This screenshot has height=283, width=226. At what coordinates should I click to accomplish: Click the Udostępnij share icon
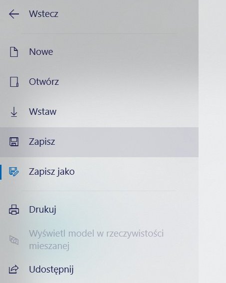click(14, 270)
